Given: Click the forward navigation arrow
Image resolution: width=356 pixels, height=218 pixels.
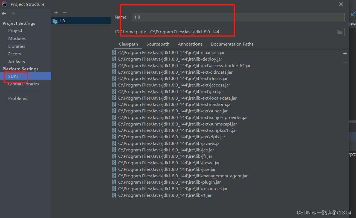Looking at the screenshot, I should click(x=13, y=14).
